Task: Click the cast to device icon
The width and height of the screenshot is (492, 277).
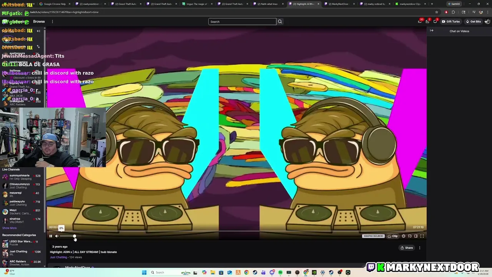Action: coord(410,236)
